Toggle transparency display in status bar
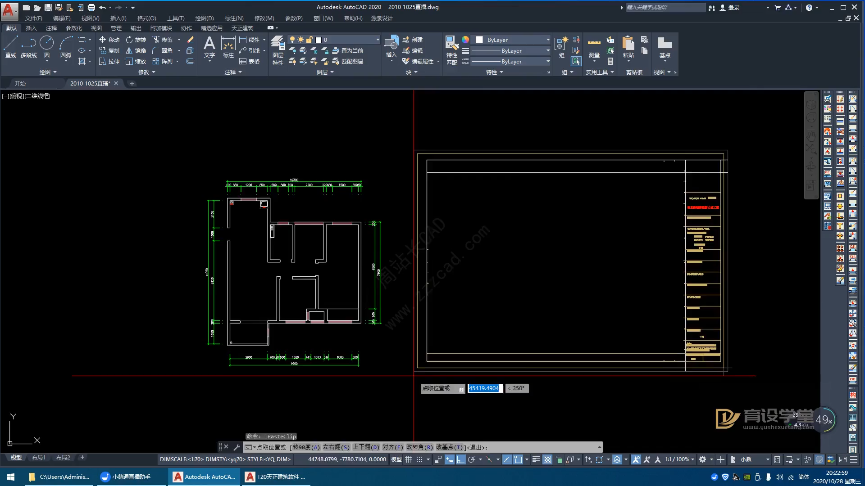The height and width of the screenshot is (486, 865). tap(547, 459)
